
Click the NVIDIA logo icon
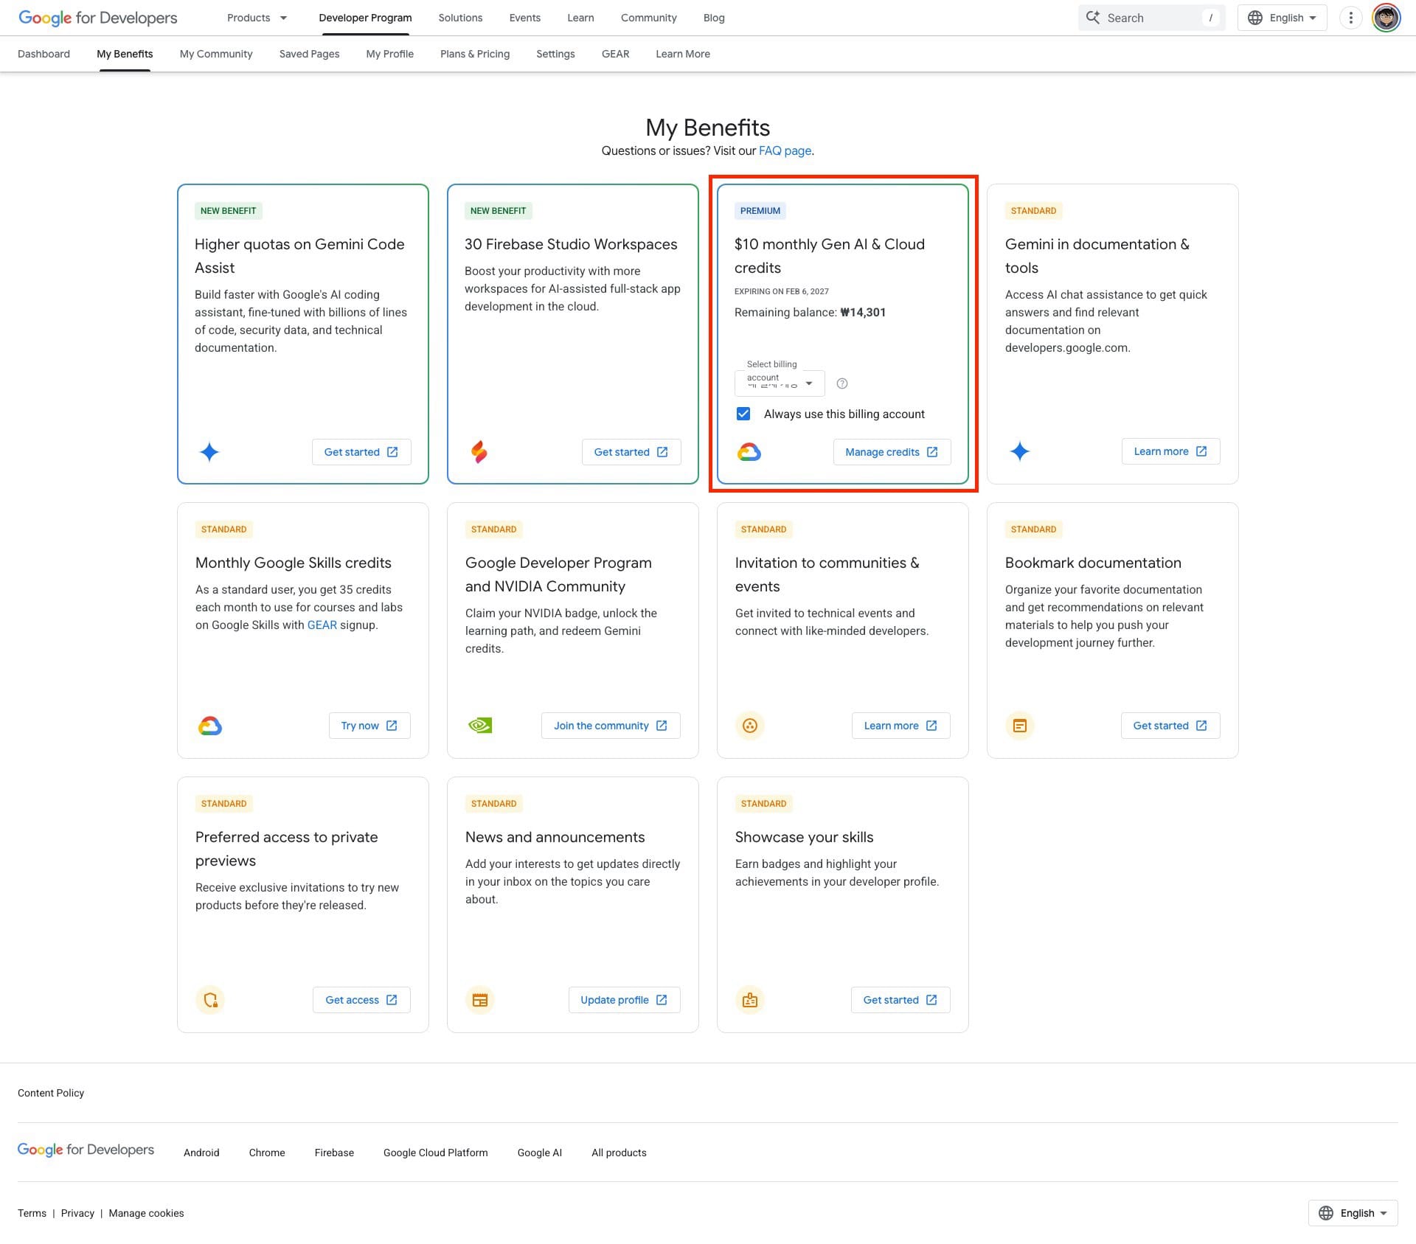[480, 726]
